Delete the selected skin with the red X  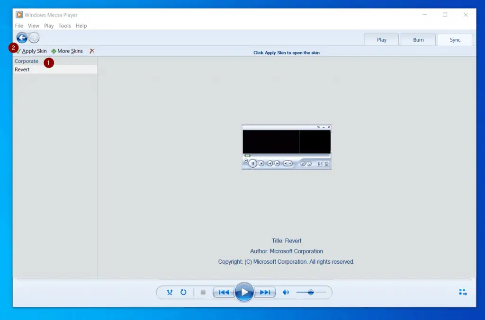[92, 51]
